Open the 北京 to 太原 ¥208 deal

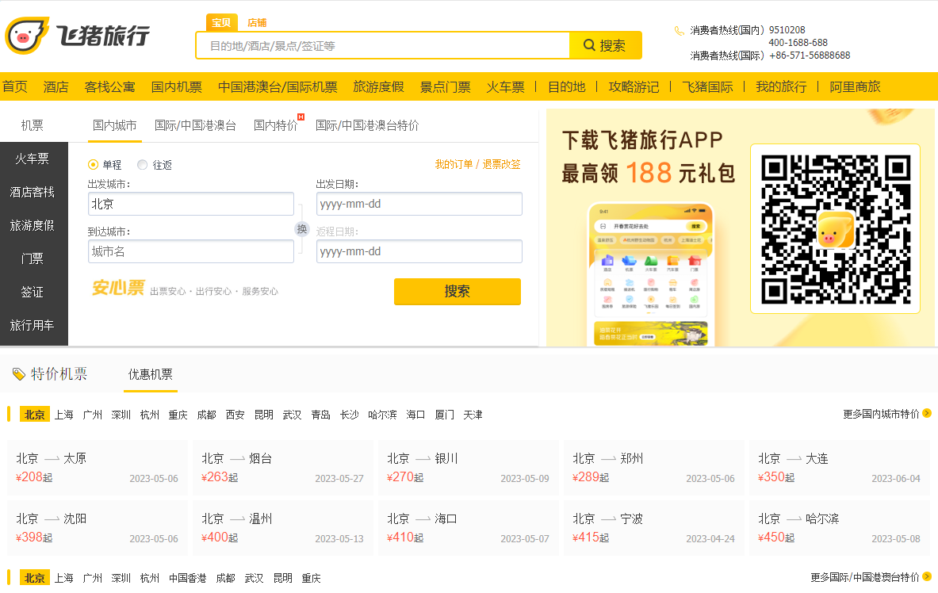tap(98, 468)
